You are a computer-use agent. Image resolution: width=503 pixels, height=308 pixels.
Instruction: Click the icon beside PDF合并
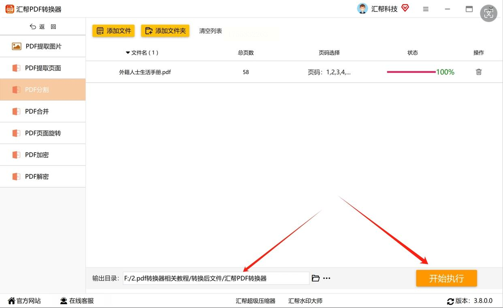16,111
